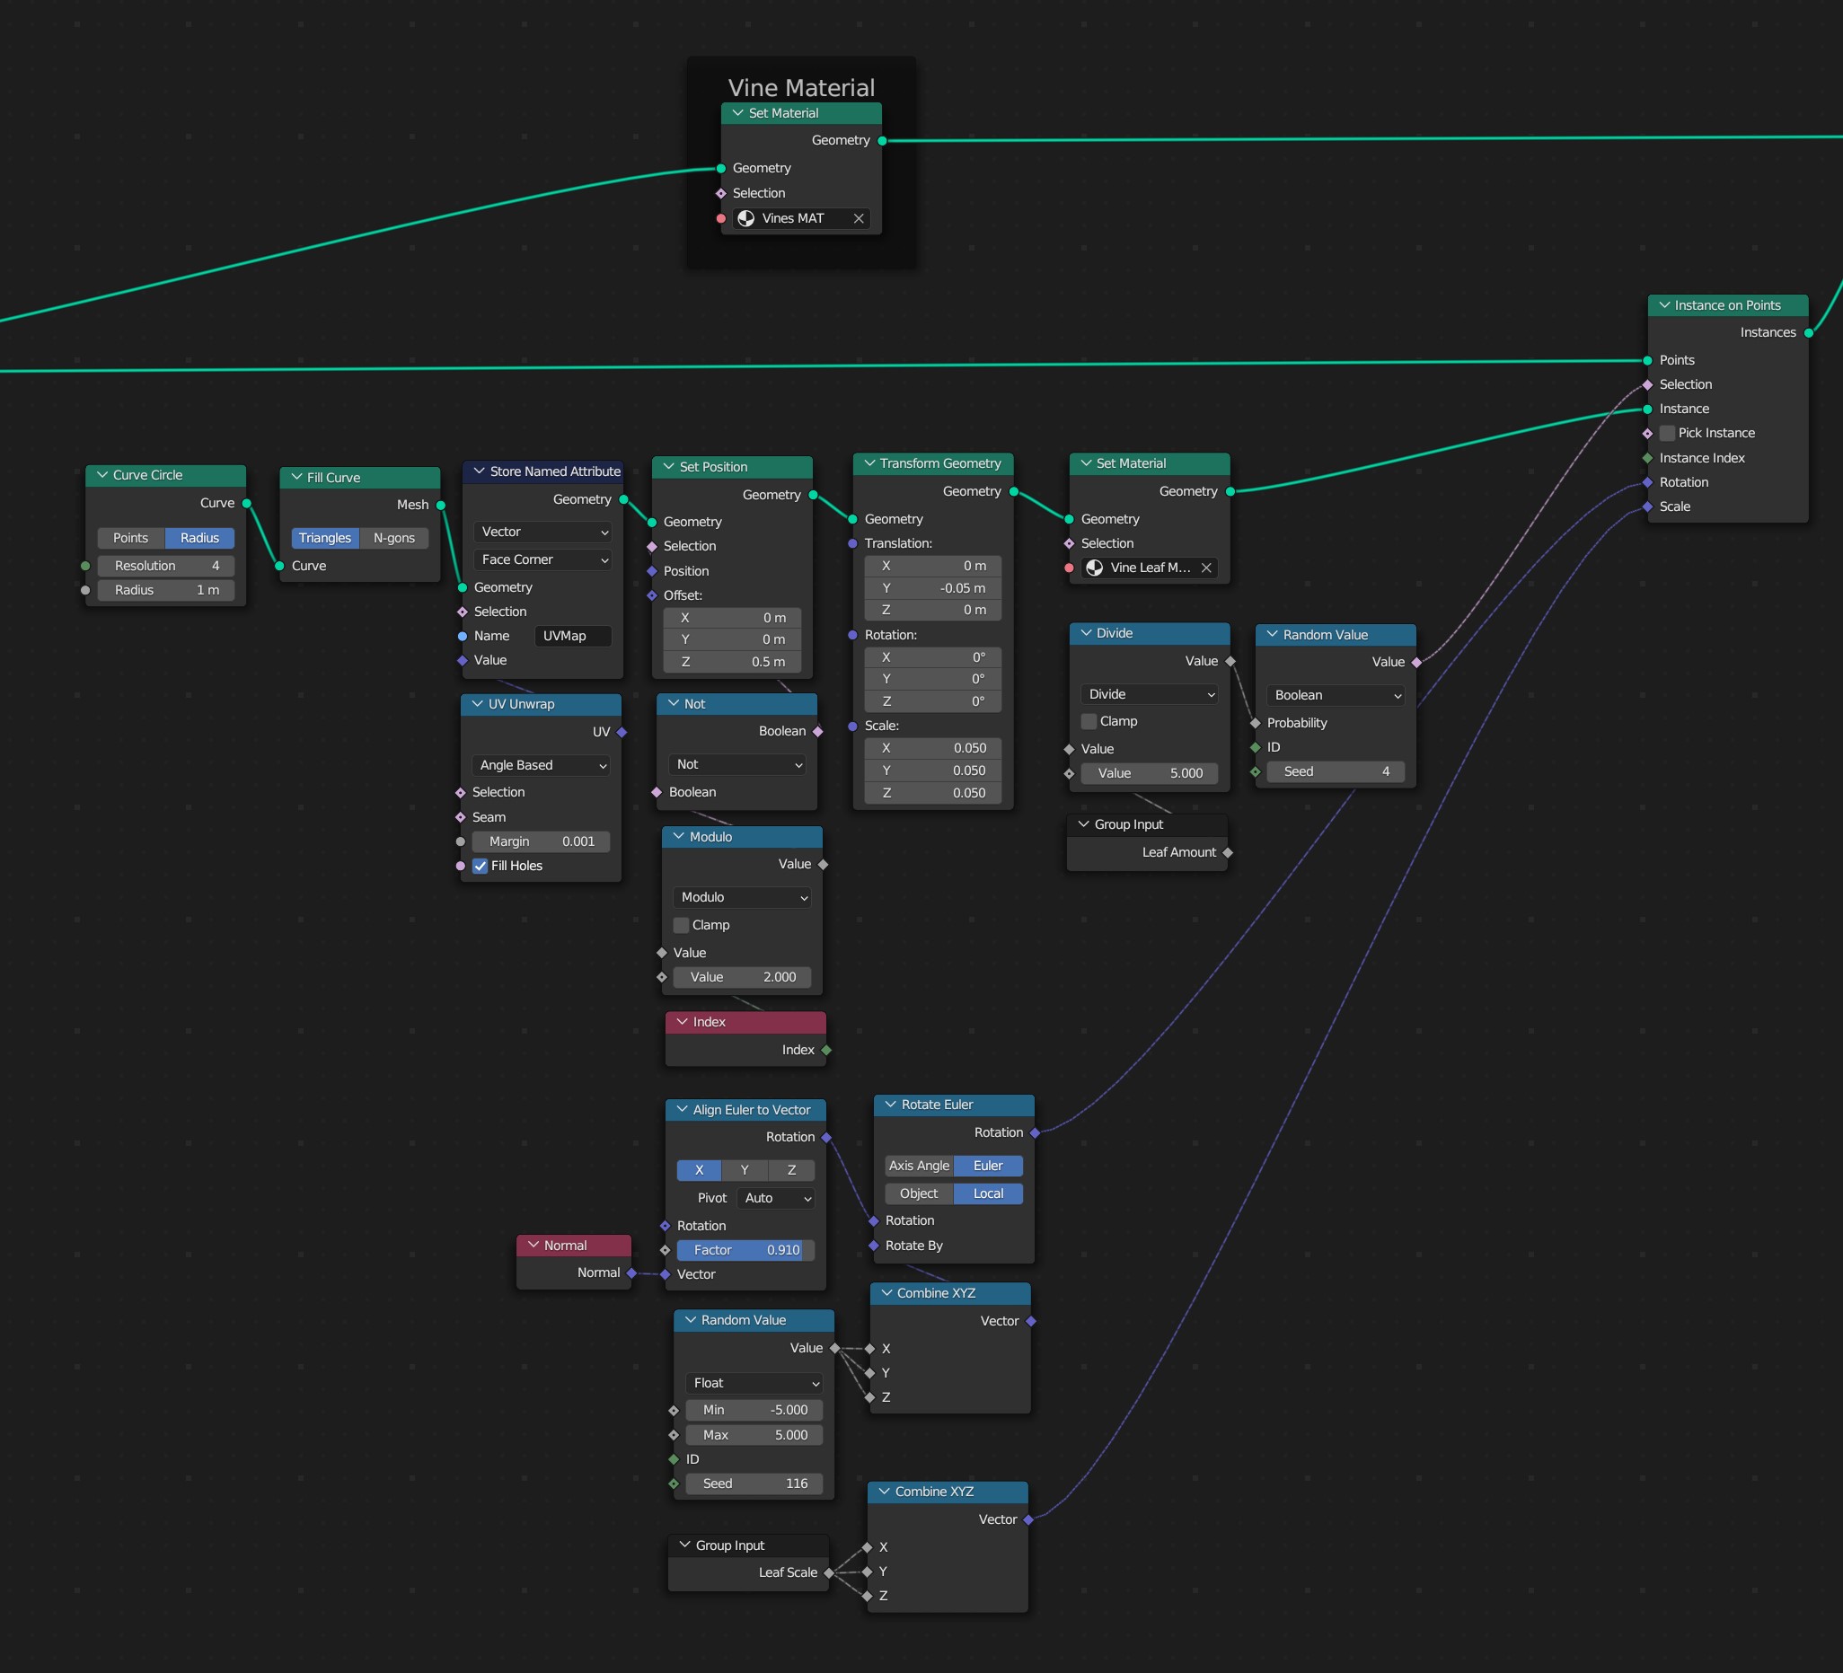Click the Divide Value 5.000 field

point(1150,773)
